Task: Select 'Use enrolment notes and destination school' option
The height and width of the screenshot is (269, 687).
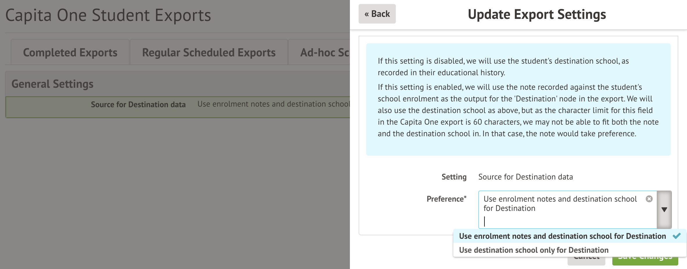Action: coord(562,236)
